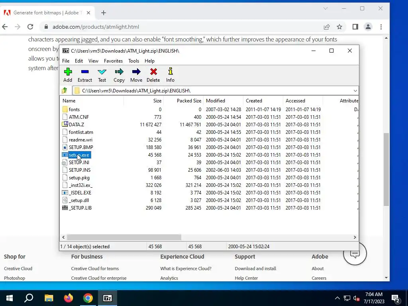This screenshot has width=408, height=306.
Task: Open the Download and install link
Action: pos(255,269)
